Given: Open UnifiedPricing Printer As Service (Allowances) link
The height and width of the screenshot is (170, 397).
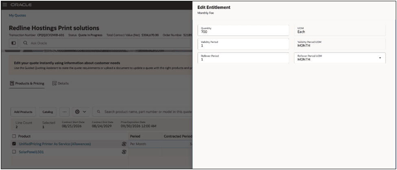Looking at the screenshot, I should point(55,144).
